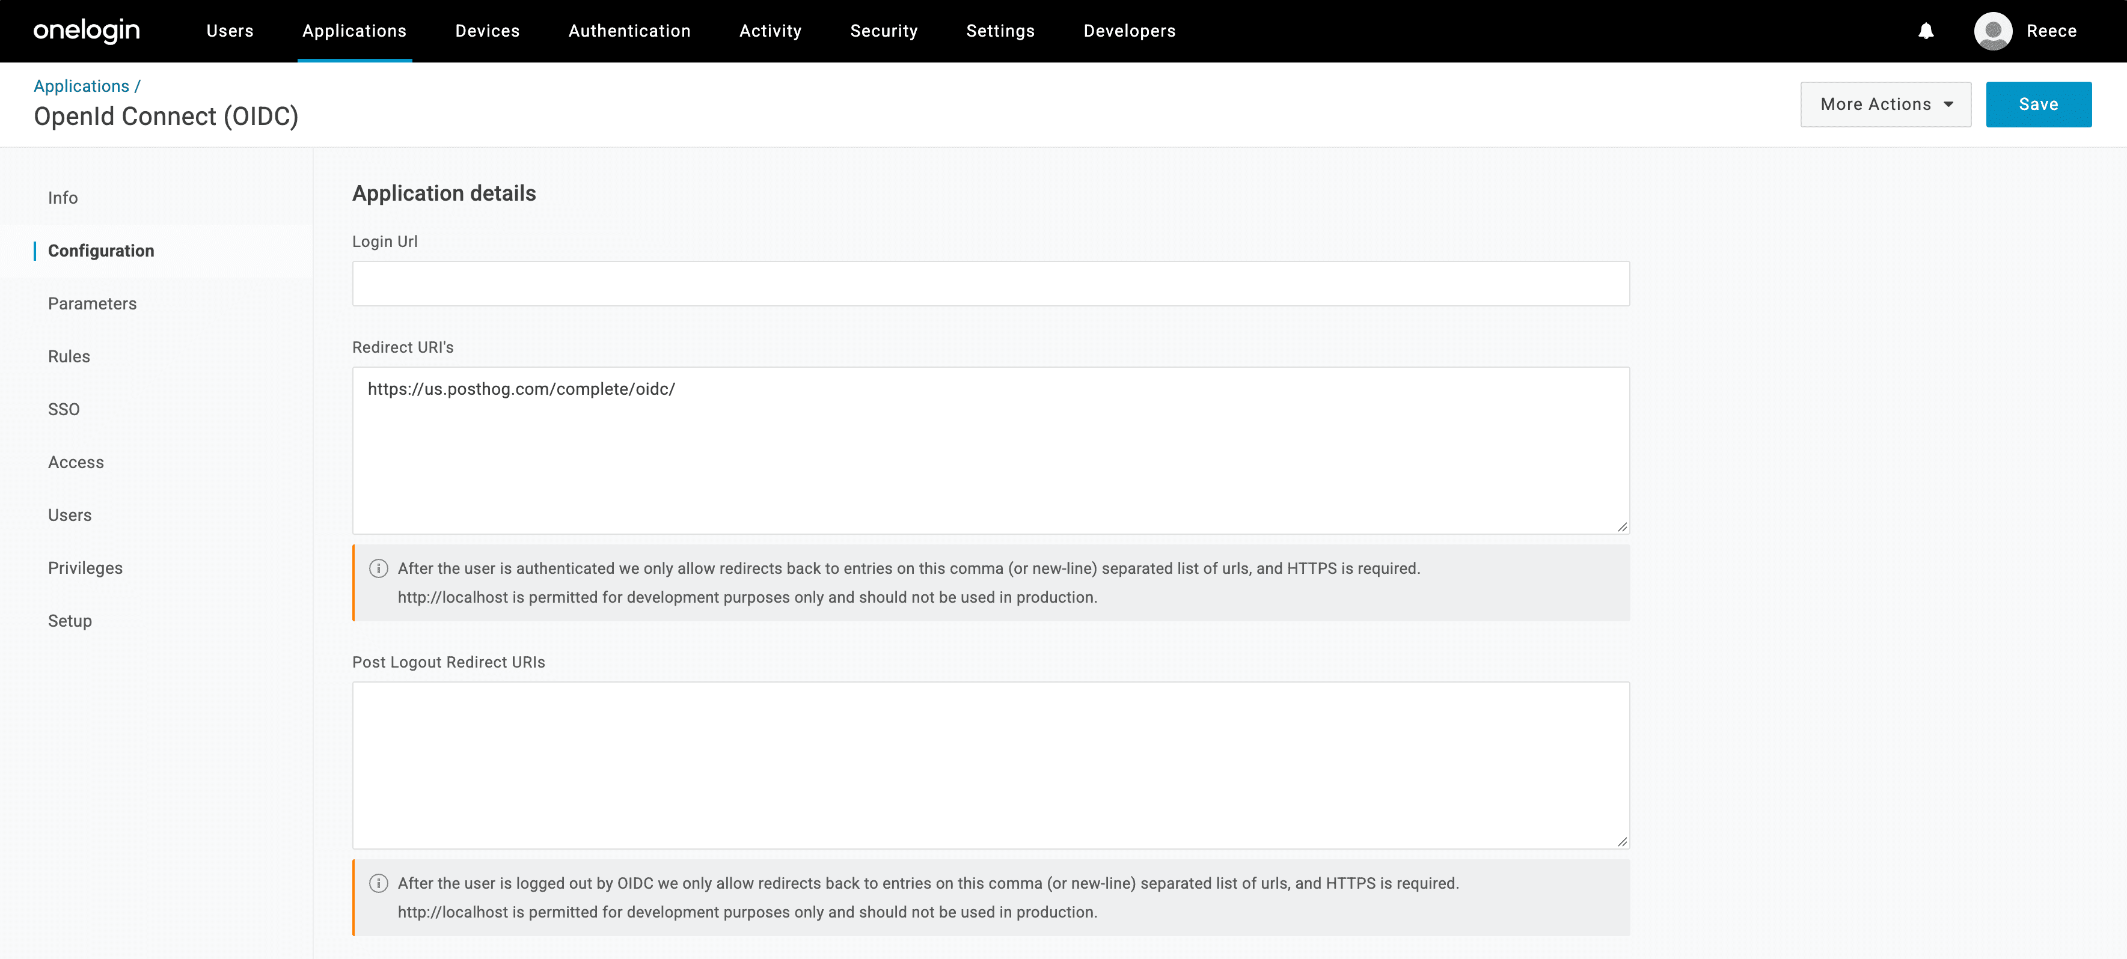Image resolution: width=2127 pixels, height=959 pixels.
Task: Open the notifications bell
Action: 1926,31
